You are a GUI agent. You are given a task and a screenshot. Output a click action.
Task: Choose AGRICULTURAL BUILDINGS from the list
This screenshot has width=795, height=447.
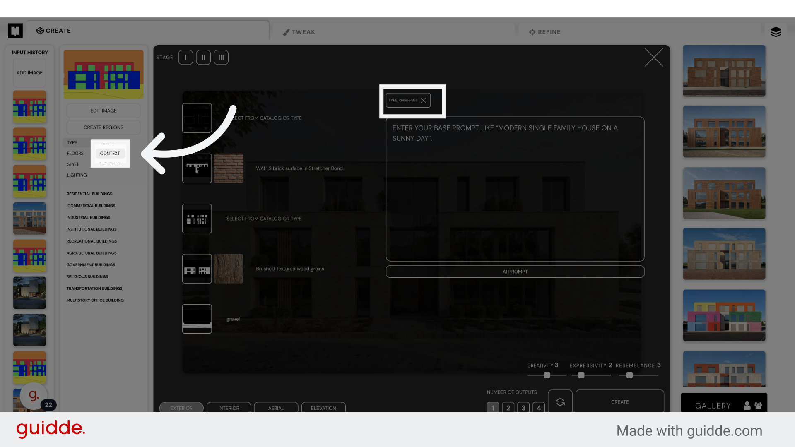point(92,253)
